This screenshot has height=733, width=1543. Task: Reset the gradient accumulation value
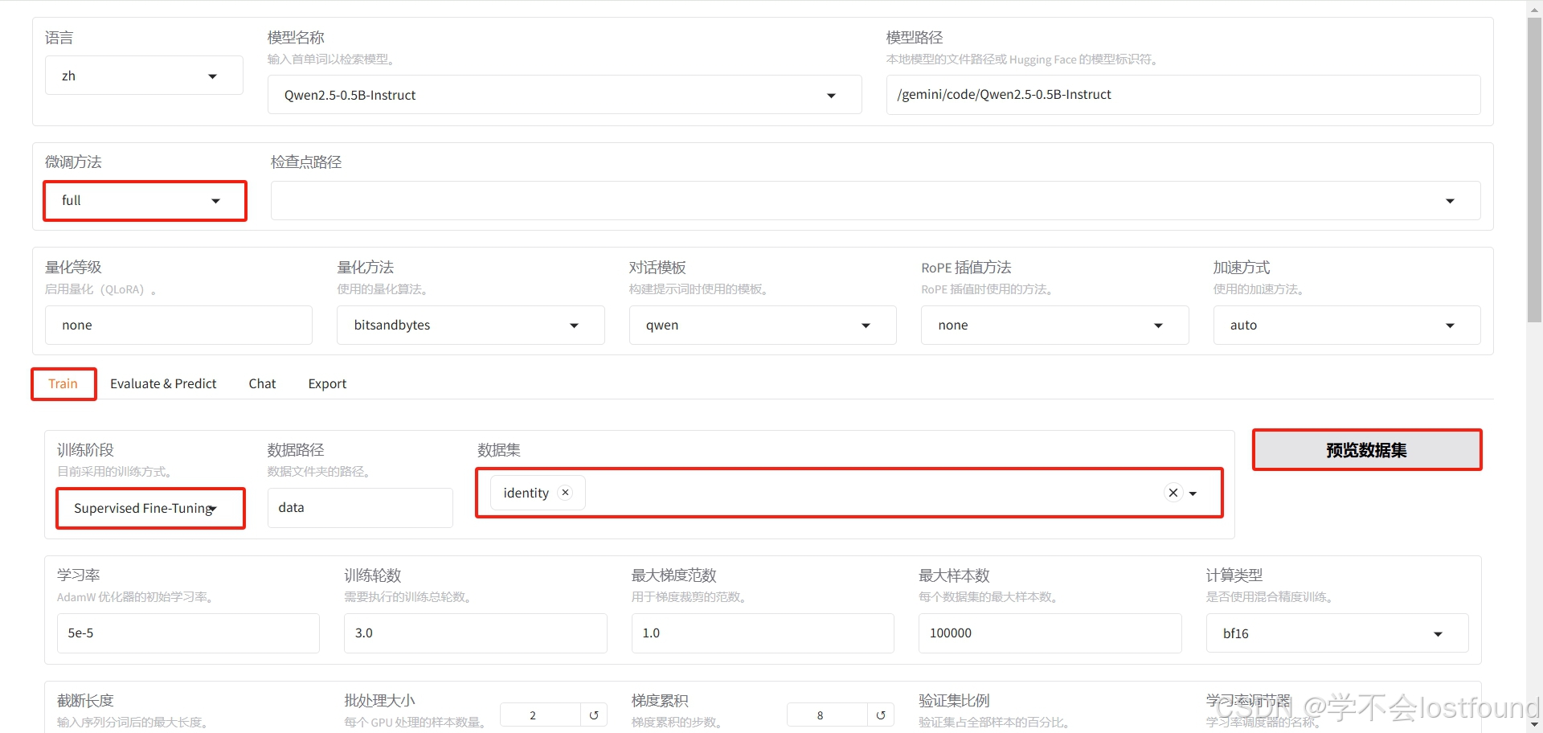pos(881,715)
